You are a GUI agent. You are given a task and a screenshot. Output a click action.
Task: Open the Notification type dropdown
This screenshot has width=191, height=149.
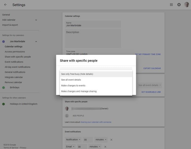click(73, 140)
